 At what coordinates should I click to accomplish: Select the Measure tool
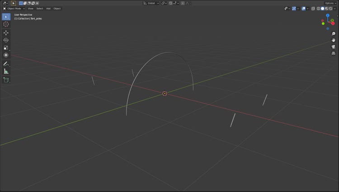pos(6,71)
